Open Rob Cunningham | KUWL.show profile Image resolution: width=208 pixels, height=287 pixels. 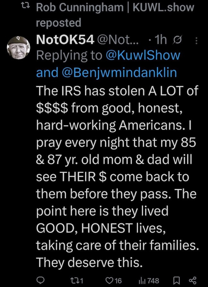tap(115, 7)
